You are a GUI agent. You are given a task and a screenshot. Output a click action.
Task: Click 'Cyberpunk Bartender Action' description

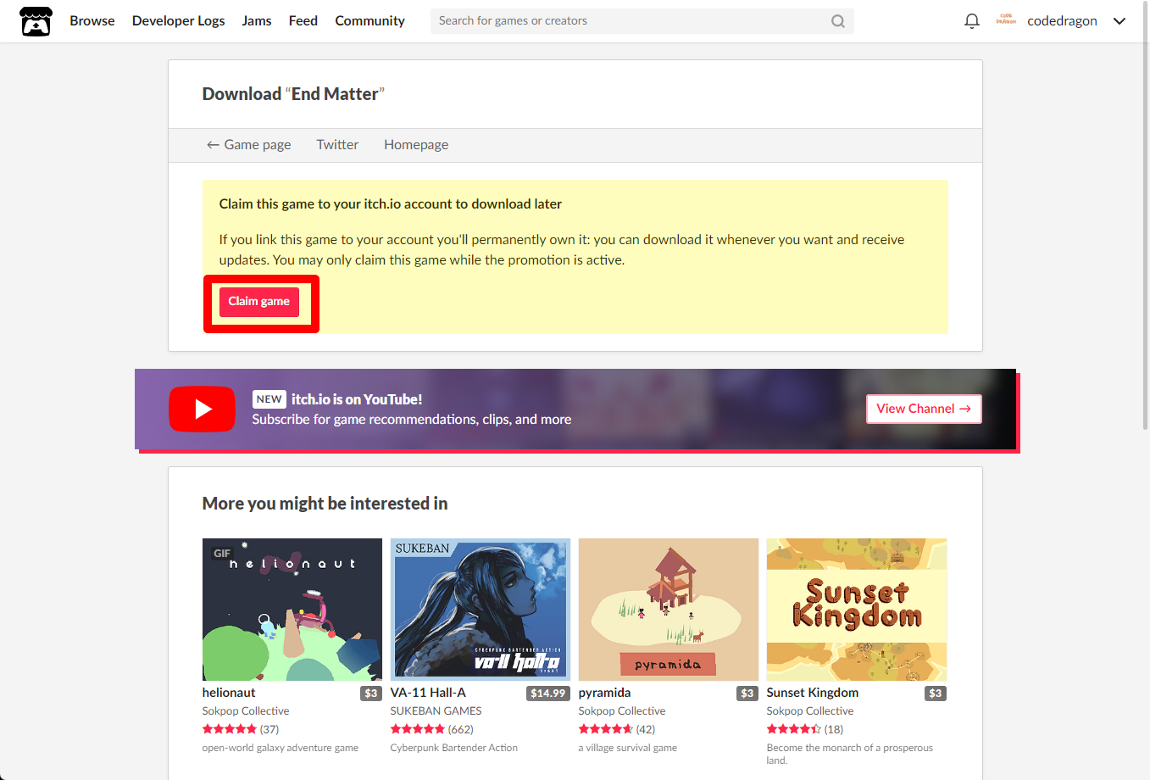pos(454,748)
